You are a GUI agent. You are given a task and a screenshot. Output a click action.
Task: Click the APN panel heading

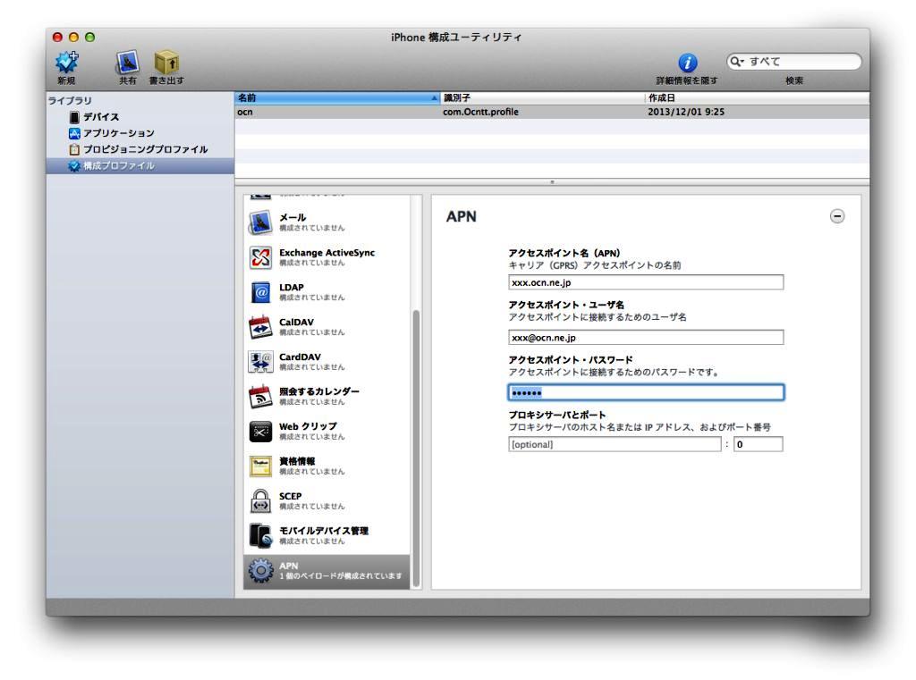click(462, 216)
